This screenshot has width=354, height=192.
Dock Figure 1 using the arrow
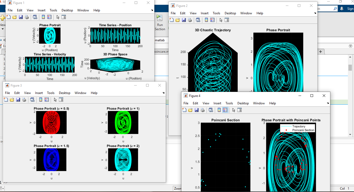[x=152, y=10]
